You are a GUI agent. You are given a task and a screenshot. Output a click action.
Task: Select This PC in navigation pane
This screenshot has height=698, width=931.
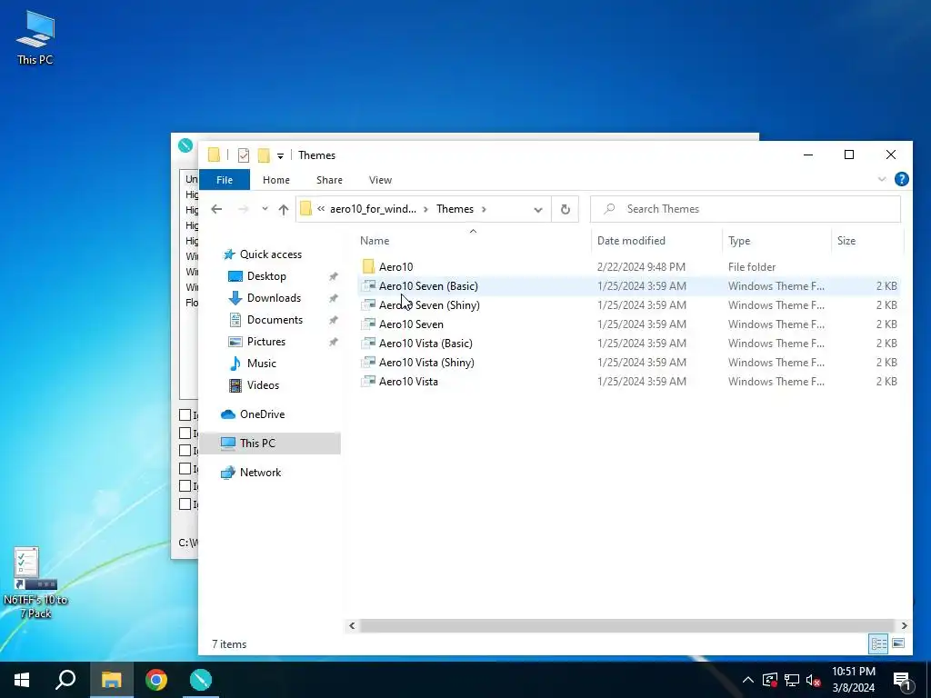(x=269, y=443)
